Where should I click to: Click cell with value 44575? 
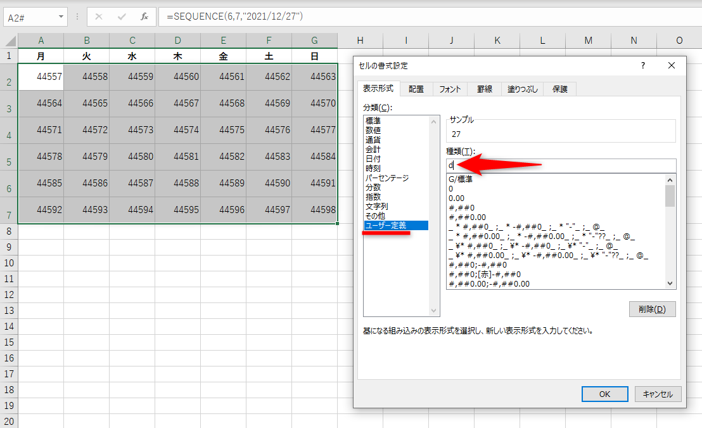[224, 131]
